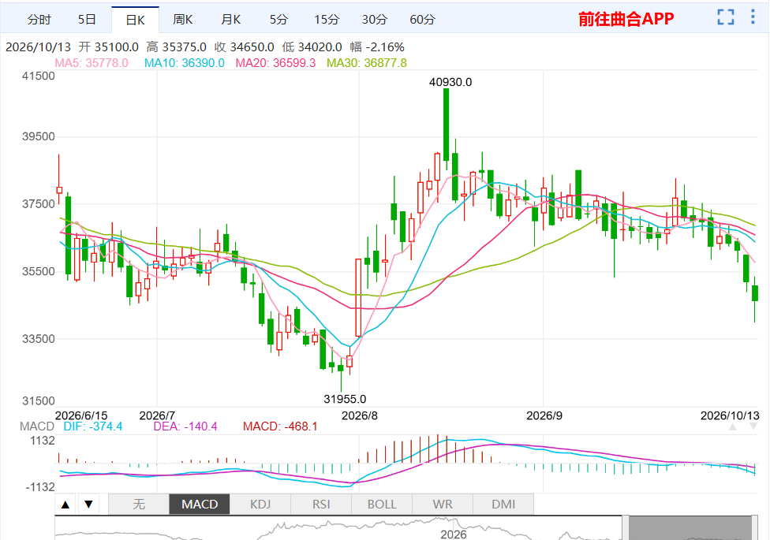This screenshot has height=540, width=770.
Task: Click the 2026 label in overview timeline
Action: point(454,534)
